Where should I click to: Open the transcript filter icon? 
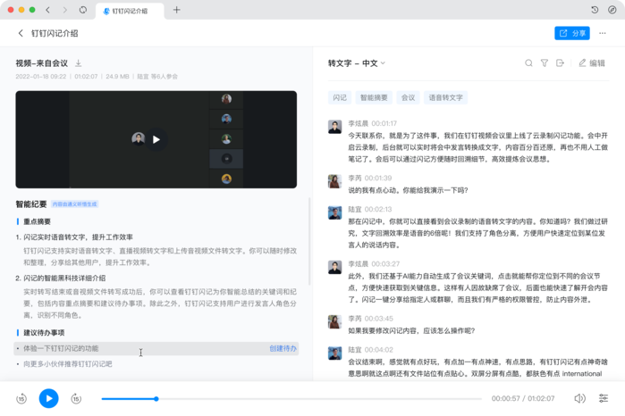tap(545, 62)
